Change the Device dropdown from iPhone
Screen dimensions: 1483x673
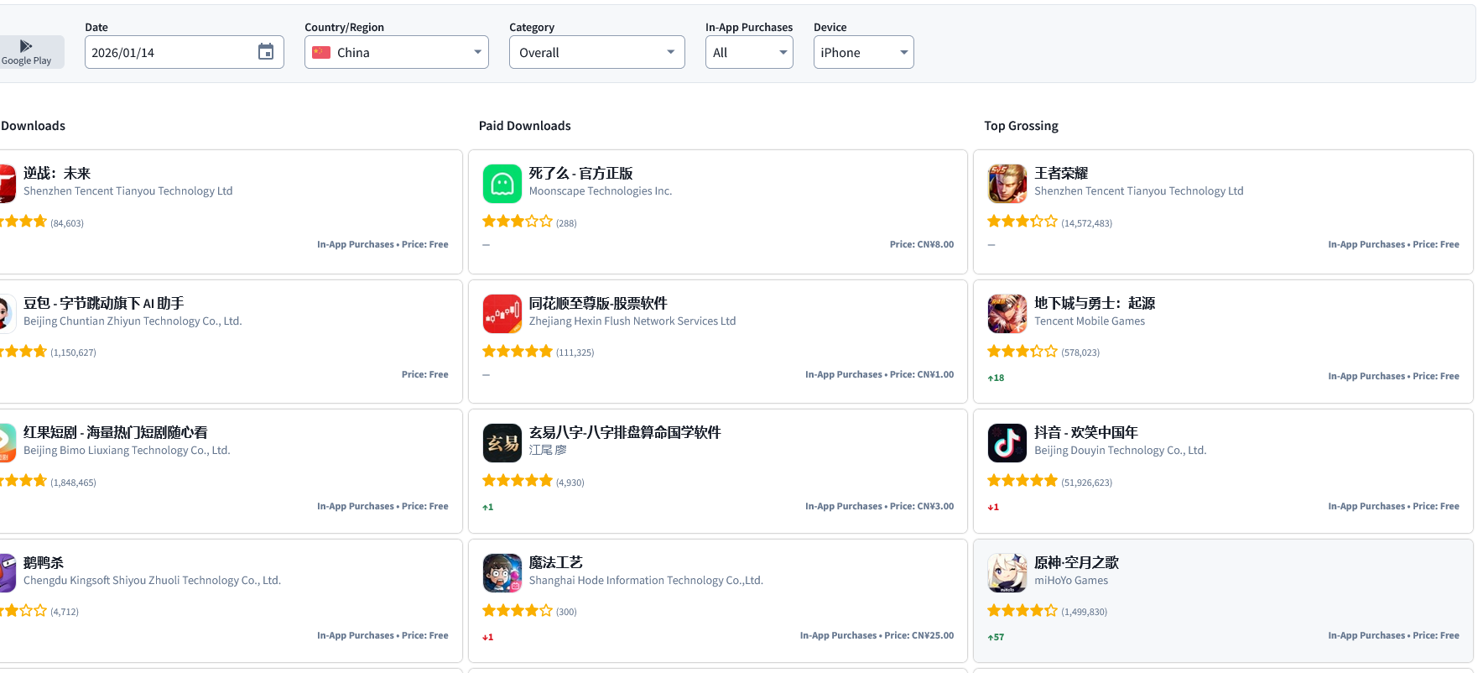pos(864,52)
